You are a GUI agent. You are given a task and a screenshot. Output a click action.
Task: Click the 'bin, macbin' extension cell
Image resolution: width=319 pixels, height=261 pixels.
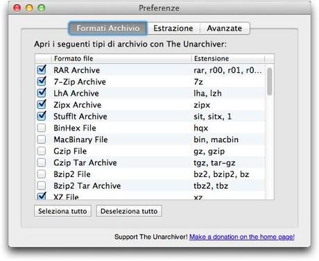216,140
